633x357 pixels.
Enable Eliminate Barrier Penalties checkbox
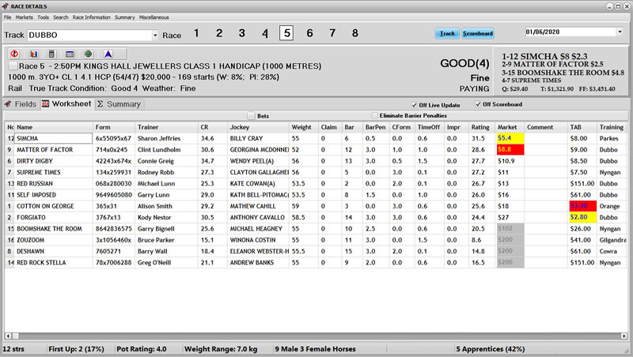coord(375,115)
